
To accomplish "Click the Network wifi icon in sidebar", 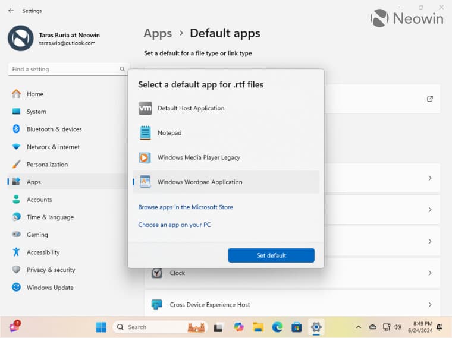I will (x=17, y=147).
